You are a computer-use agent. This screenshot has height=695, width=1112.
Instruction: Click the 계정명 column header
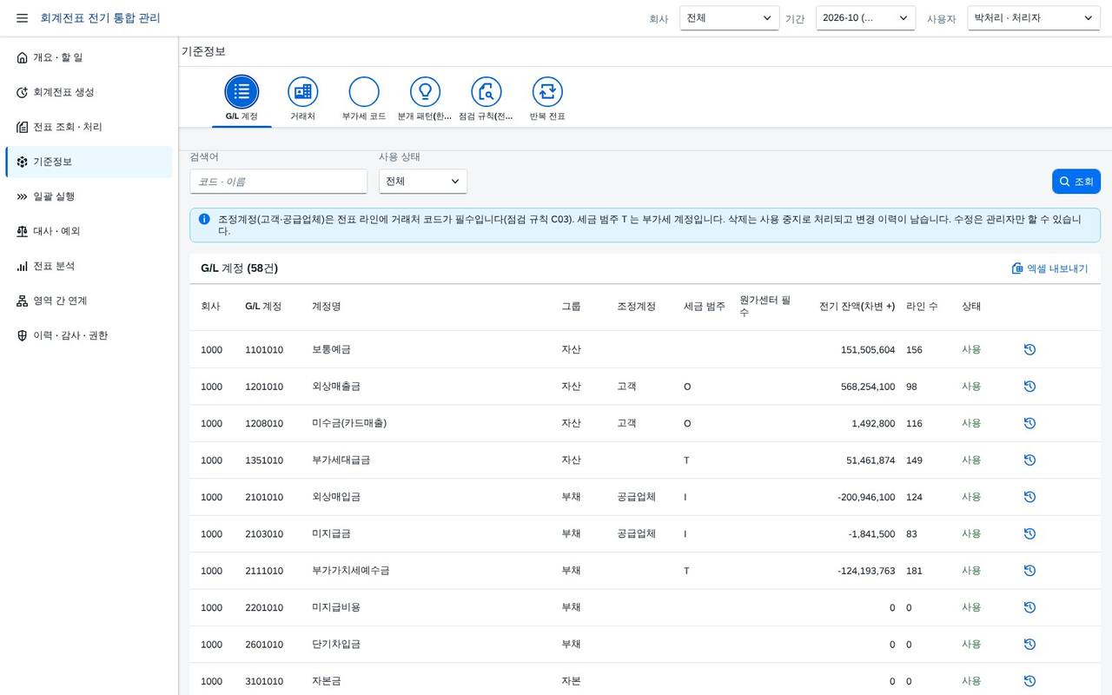[x=327, y=307]
